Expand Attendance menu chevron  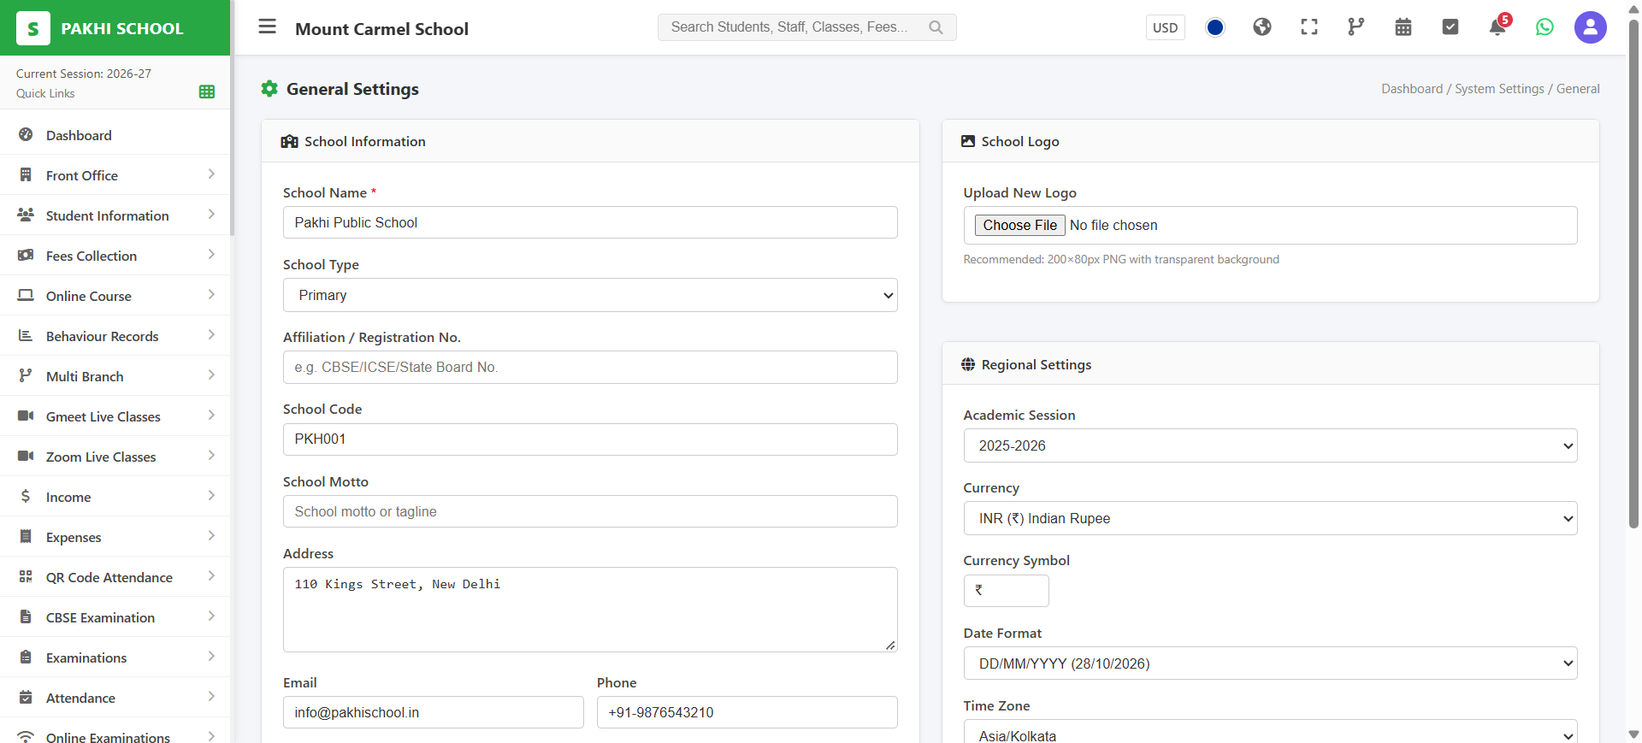(x=211, y=696)
